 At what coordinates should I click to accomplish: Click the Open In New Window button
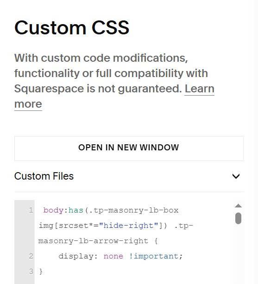tap(129, 148)
